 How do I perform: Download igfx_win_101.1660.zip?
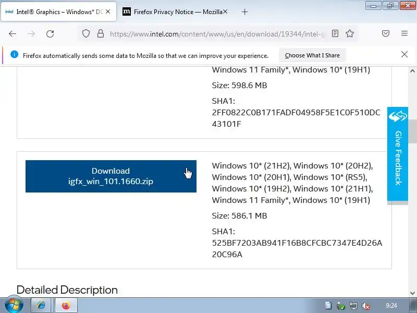coord(111,176)
